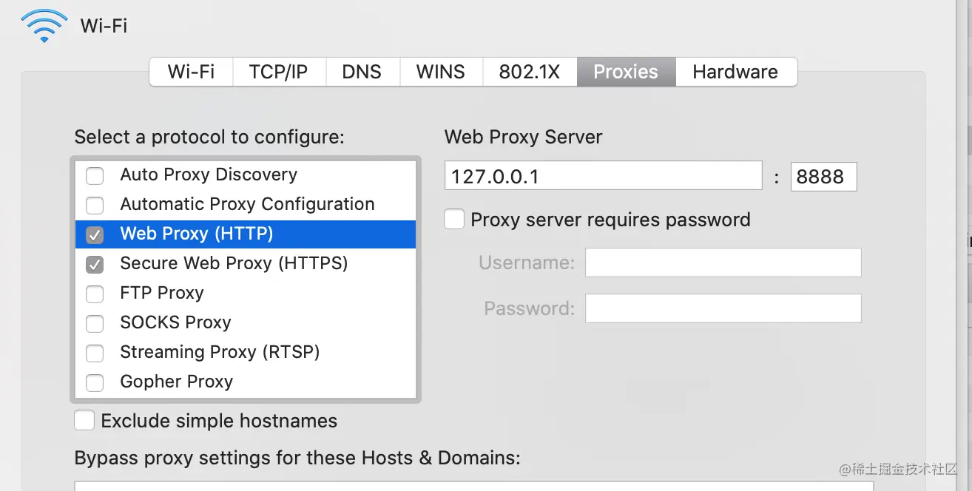Enable Streaming Proxy (RTSP)
The width and height of the screenshot is (972, 491).
(x=95, y=353)
